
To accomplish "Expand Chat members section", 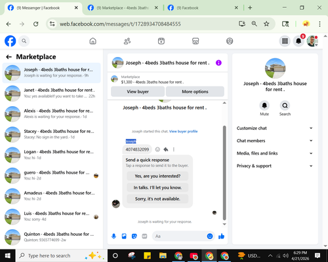I will tap(275, 141).
